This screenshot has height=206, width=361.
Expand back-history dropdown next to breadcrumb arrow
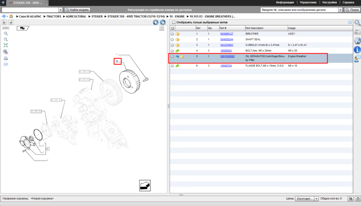pyautogui.click(x=7, y=16)
